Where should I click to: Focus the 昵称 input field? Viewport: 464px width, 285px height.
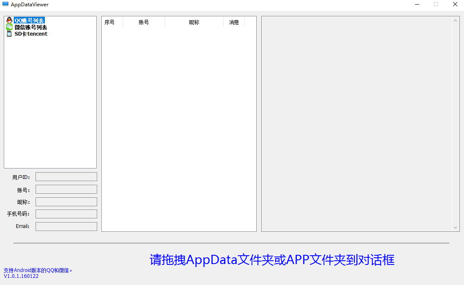66,202
